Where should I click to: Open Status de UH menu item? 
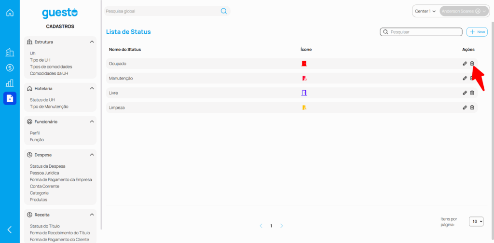click(x=42, y=100)
